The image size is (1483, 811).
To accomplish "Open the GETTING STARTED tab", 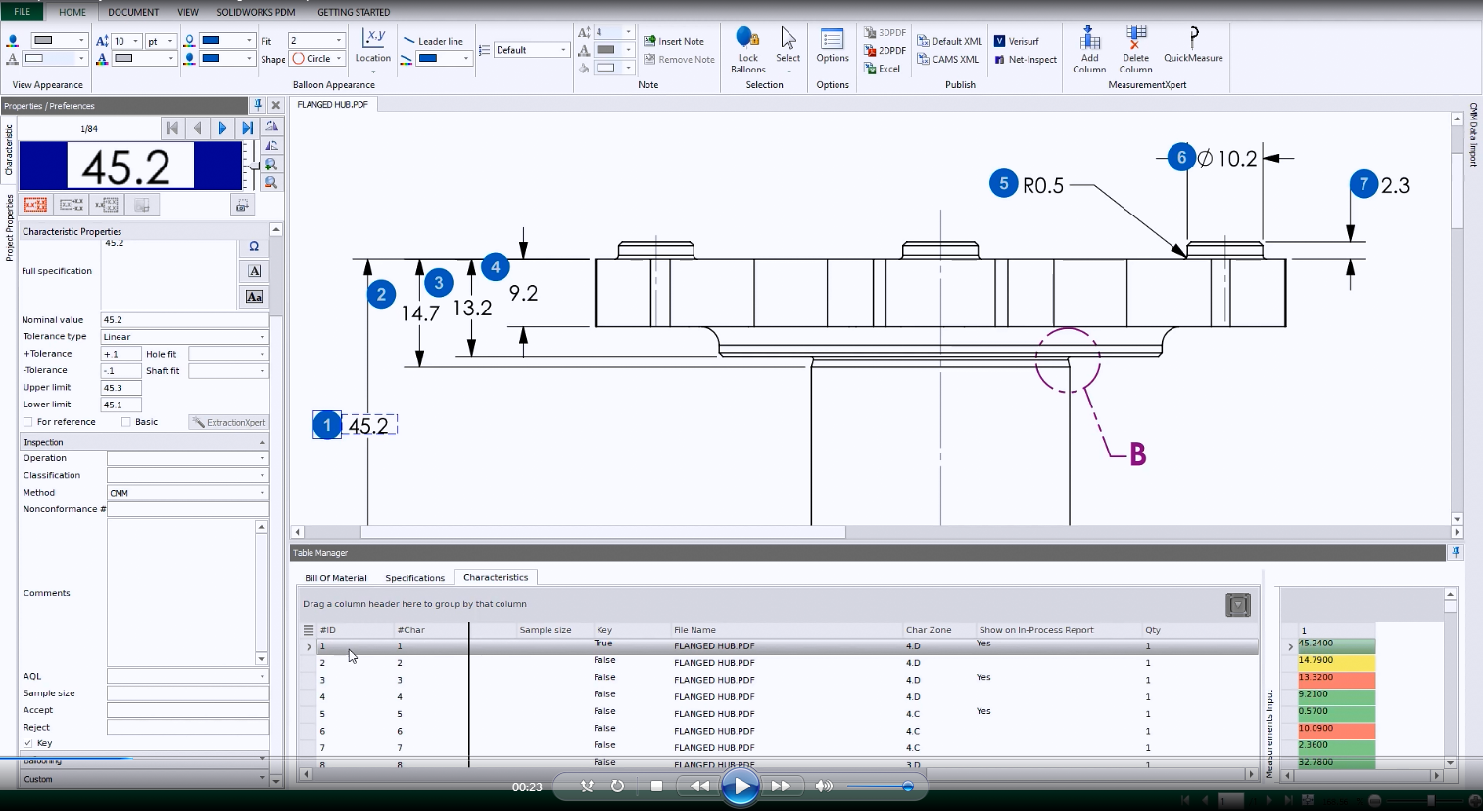I will pyautogui.click(x=354, y=12).
